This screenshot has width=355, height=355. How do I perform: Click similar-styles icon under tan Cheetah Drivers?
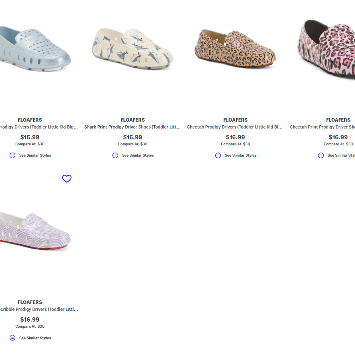tap(218, 155)
